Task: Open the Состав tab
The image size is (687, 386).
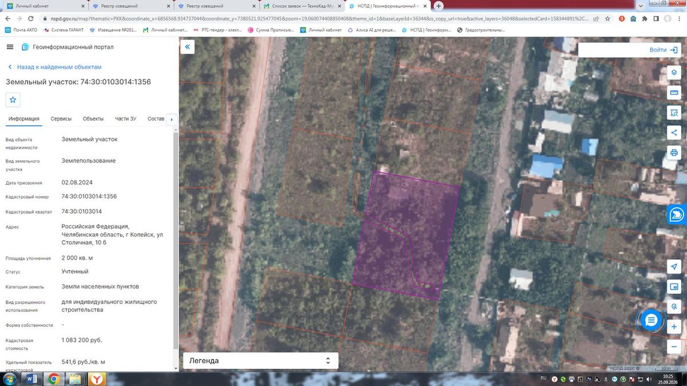Action: pos(156,119)
